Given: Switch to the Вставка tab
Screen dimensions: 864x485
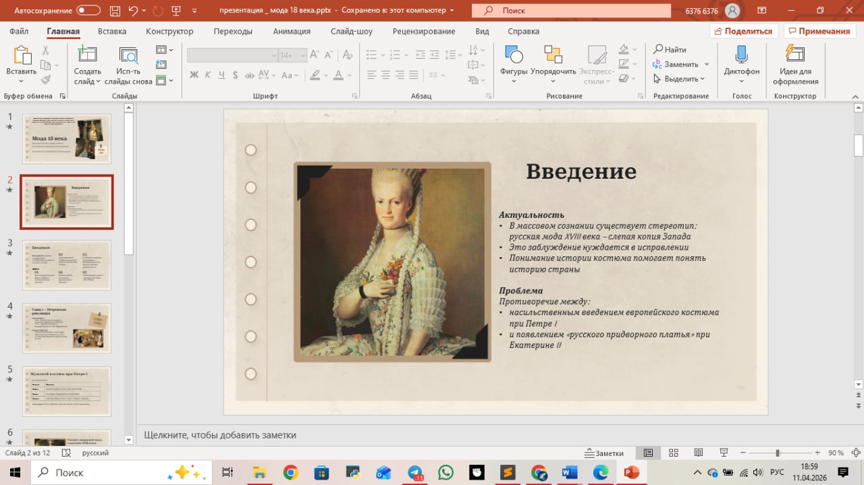Looking at the screenshot, I should 111,31.
